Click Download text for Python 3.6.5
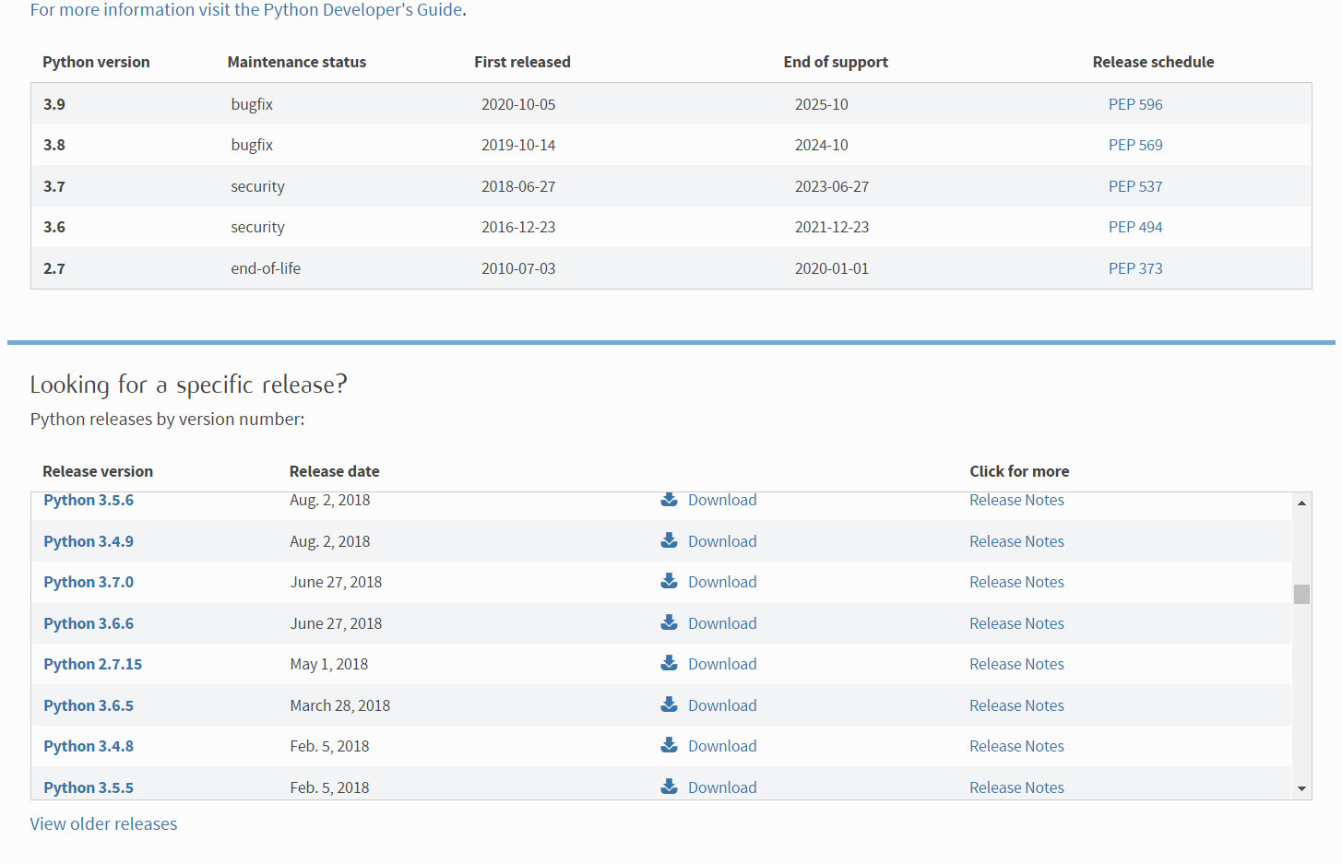This screenshot has height=864, width=1342. [x=722, y=705]
